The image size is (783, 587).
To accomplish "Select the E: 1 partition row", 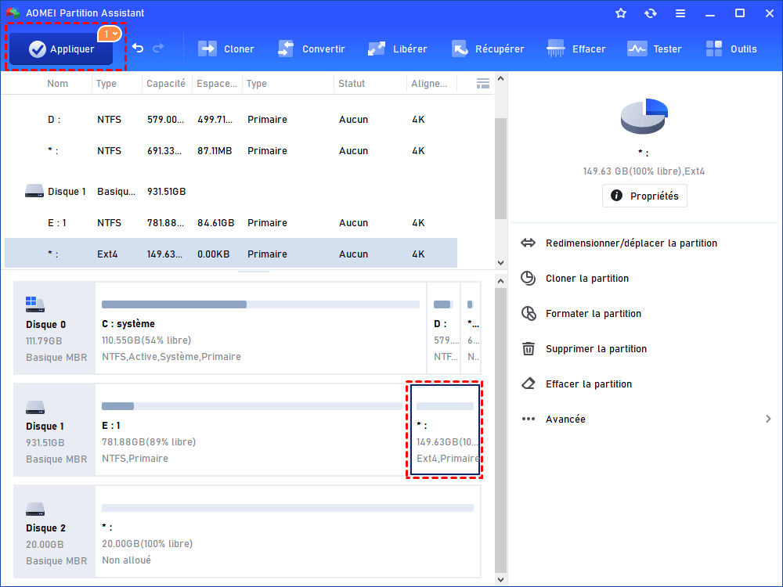I will [231, 222].
